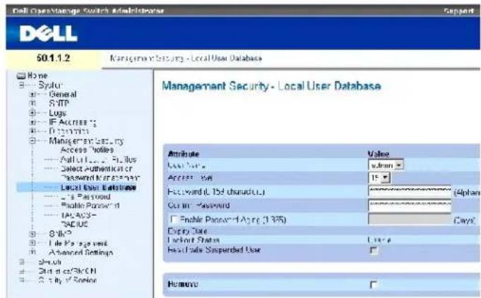Expand the Diagnostics node plus icon
This screenshot has width=481, height=298.
tap(32, 131)
